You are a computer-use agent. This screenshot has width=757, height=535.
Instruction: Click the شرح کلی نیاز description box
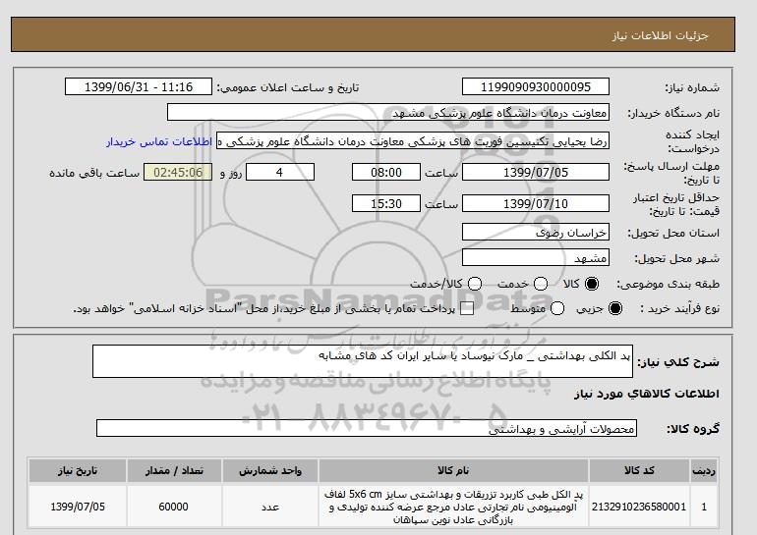[363, 361]
